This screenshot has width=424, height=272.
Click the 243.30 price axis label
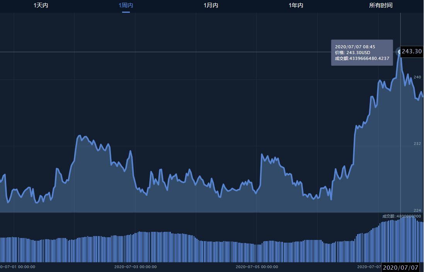tap(412, 51)
